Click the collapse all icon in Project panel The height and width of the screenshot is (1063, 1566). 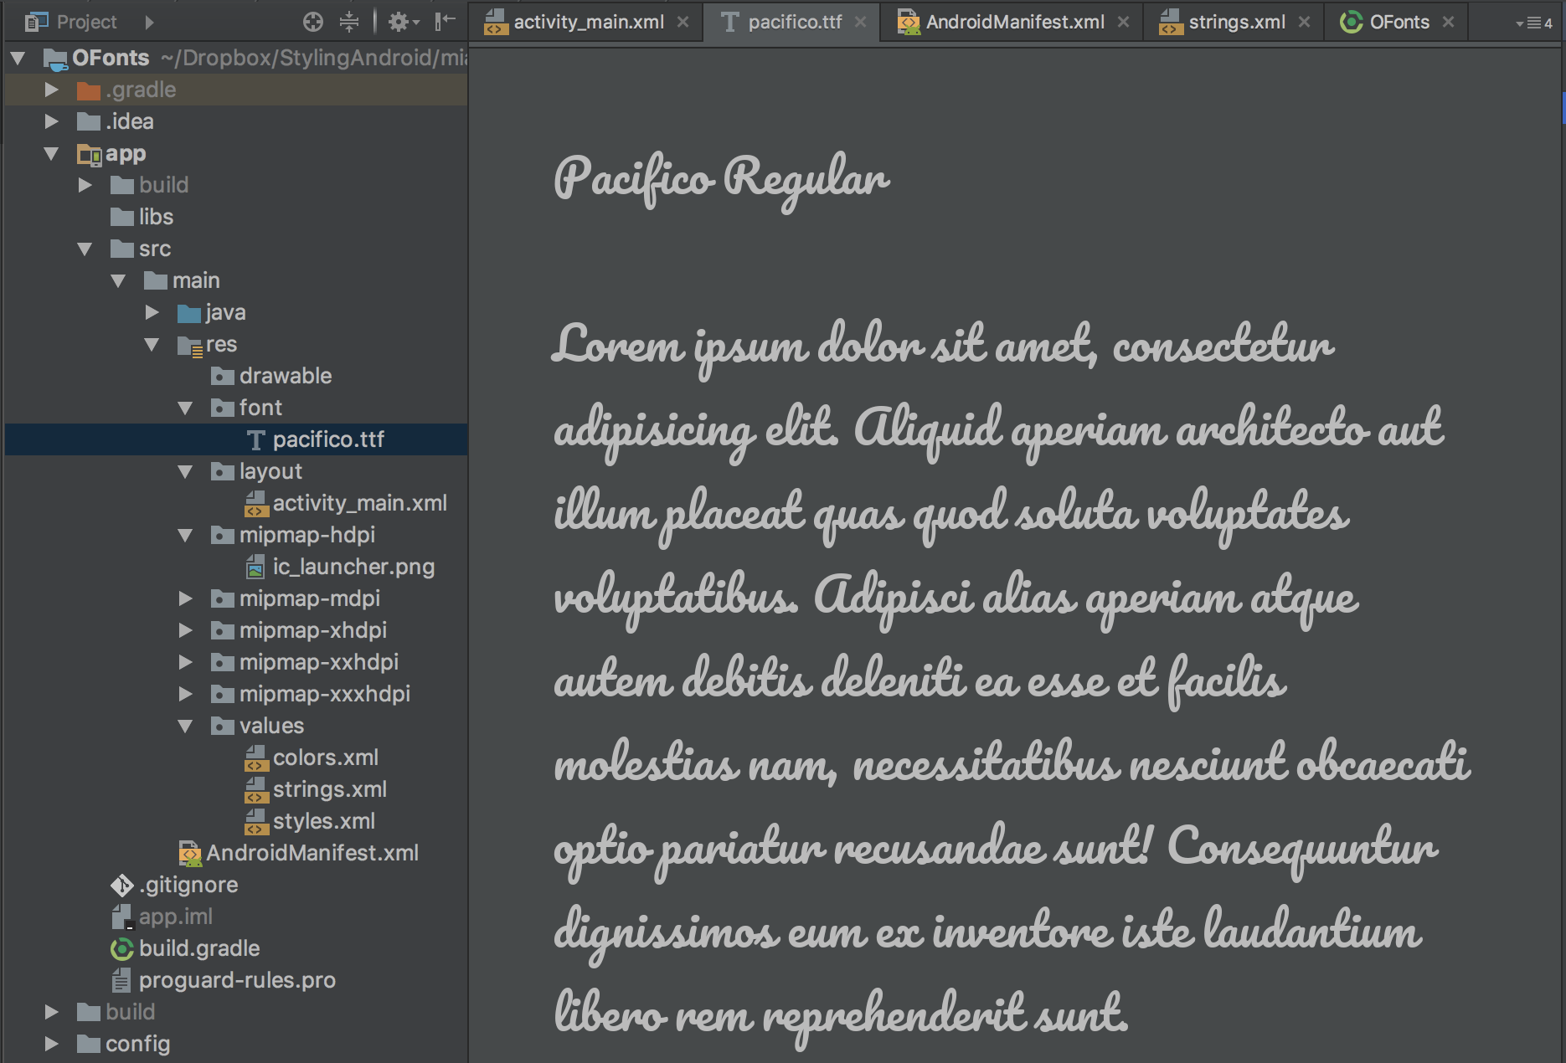pyautogui.click(x=349, y=22)
